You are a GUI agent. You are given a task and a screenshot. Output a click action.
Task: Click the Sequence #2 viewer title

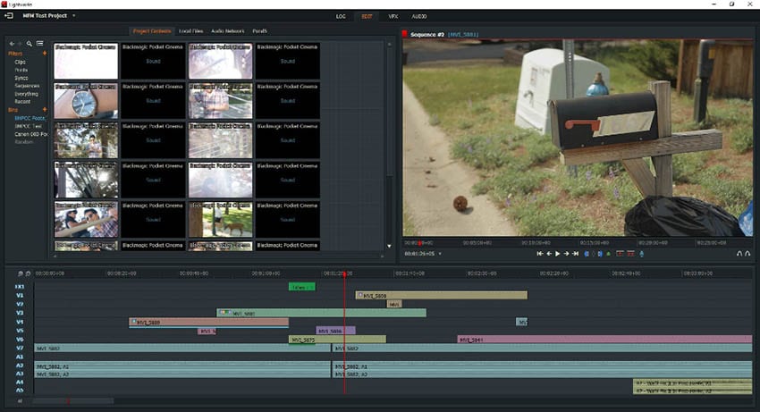[427, 35]
